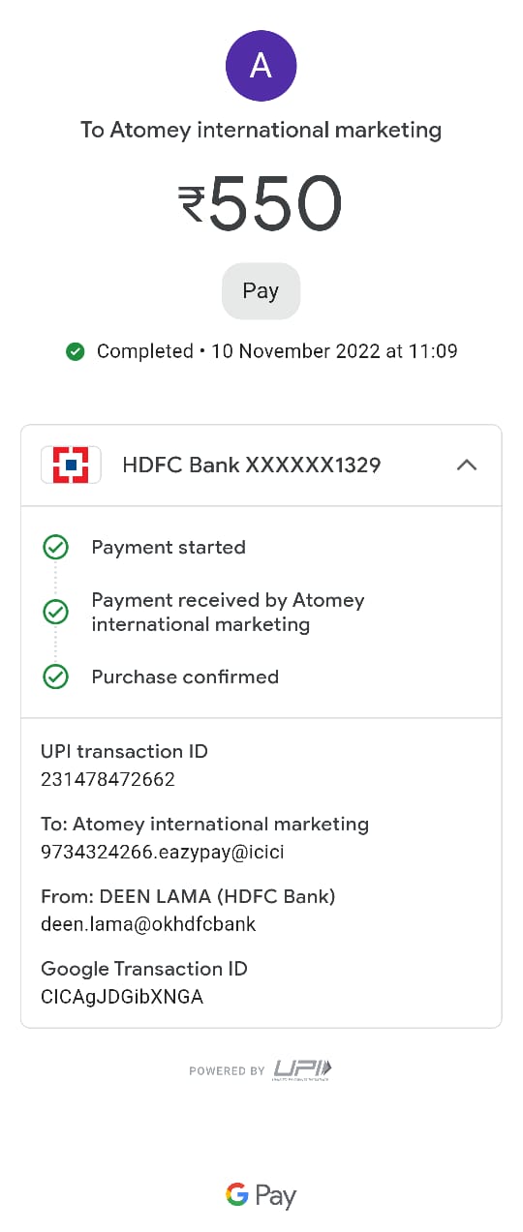
Task: Click deen.lama@okhdfcbank sender address
Action: pos(148,924)
